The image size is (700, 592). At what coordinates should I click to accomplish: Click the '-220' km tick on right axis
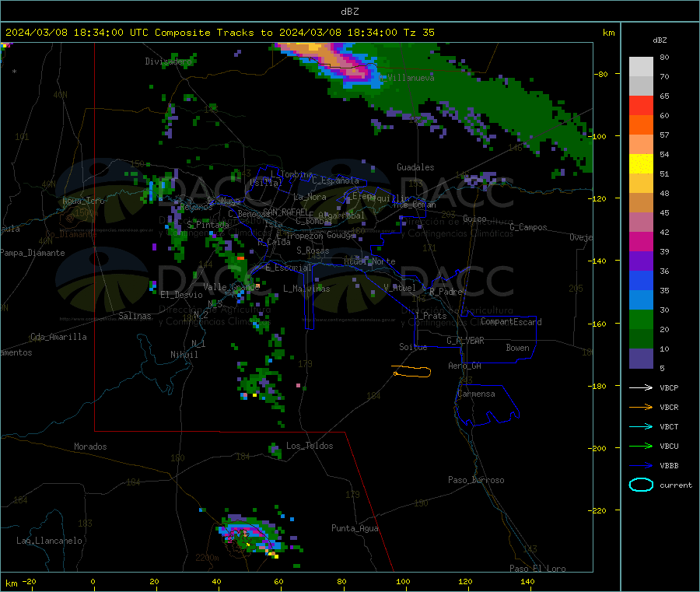pos(599,511)
